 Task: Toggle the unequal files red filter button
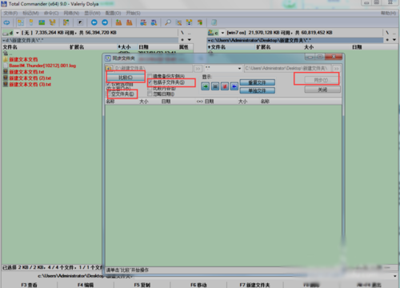225,86
